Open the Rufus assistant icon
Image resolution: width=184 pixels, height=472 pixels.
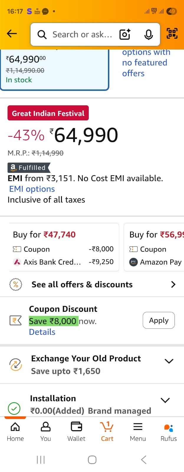[169, 432]
